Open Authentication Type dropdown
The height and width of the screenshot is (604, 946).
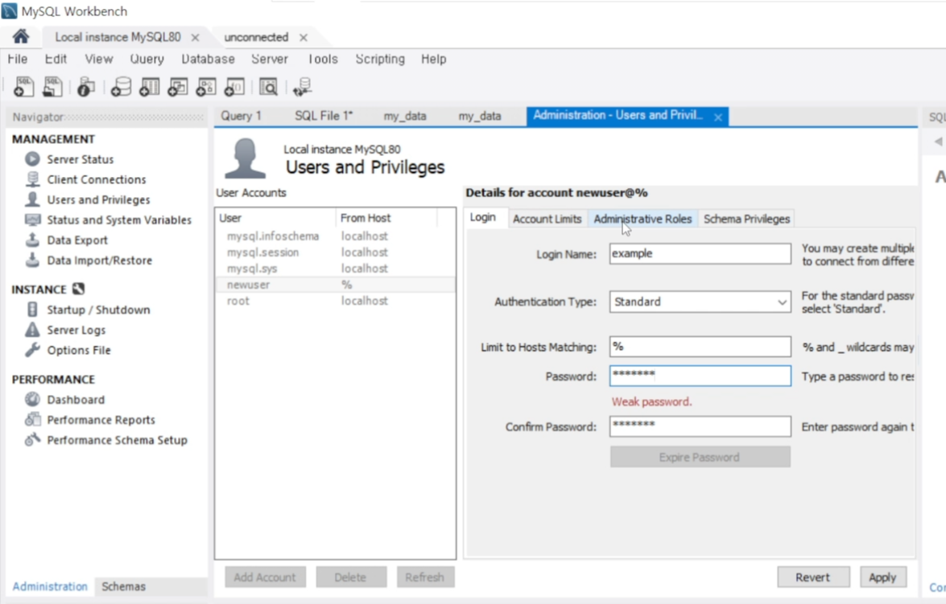(700, 302)
